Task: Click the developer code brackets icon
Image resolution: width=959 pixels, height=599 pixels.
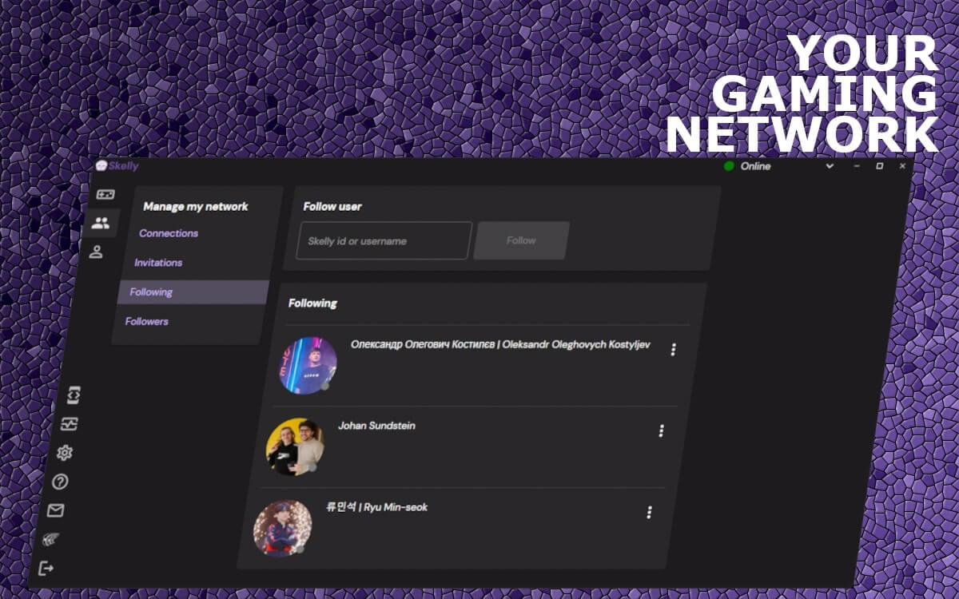Action: (73, 395)
